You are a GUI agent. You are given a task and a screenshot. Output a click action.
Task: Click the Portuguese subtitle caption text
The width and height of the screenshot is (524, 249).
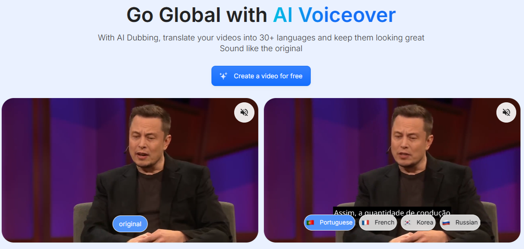pos(392,212)
